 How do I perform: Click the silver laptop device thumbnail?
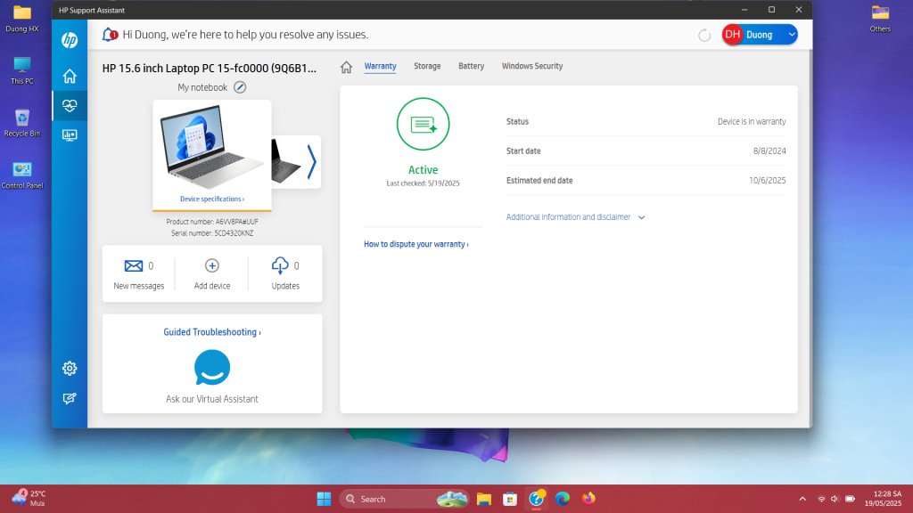point(212,147)
